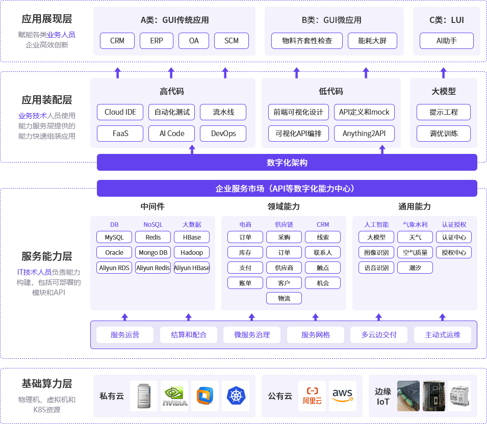Viewport: 487px width, 424px height.
Task: Click the Anything2API box in 低代码
Action: [x=364, y=132]
